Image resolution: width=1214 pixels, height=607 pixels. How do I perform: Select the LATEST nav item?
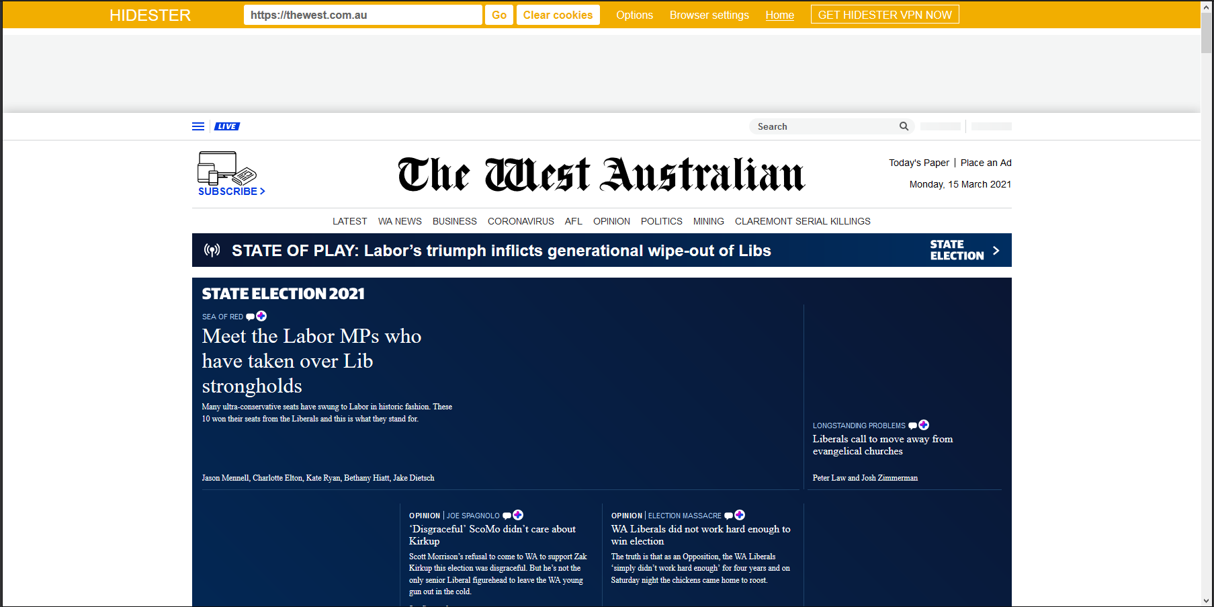[349, 221]
